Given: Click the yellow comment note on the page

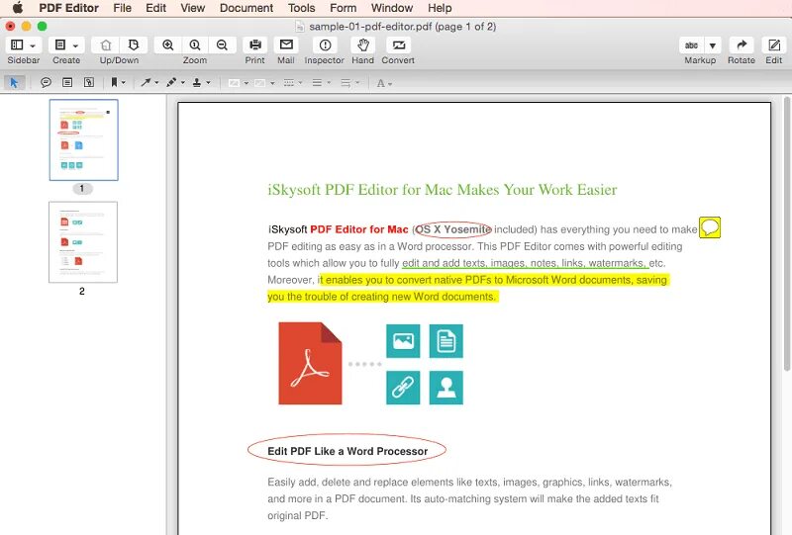Looking at the screenshot, I should pyautogui.click(x=710, y=227).
